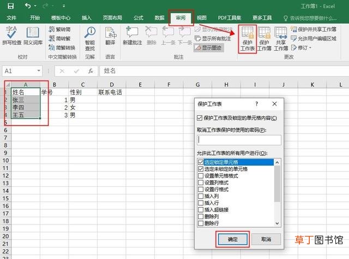Click 繁转简 conversion button
The height and width of the screenshot is (259, 349).
tap(59, 29)
